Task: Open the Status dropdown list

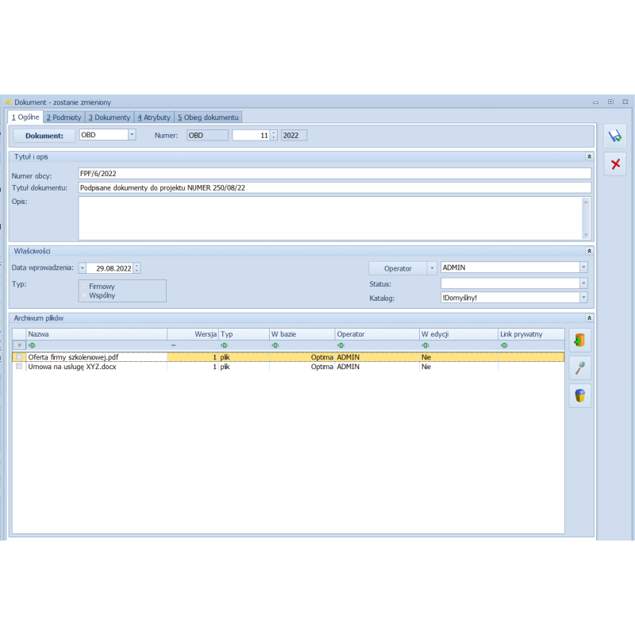Action: [x=583, y=283]
